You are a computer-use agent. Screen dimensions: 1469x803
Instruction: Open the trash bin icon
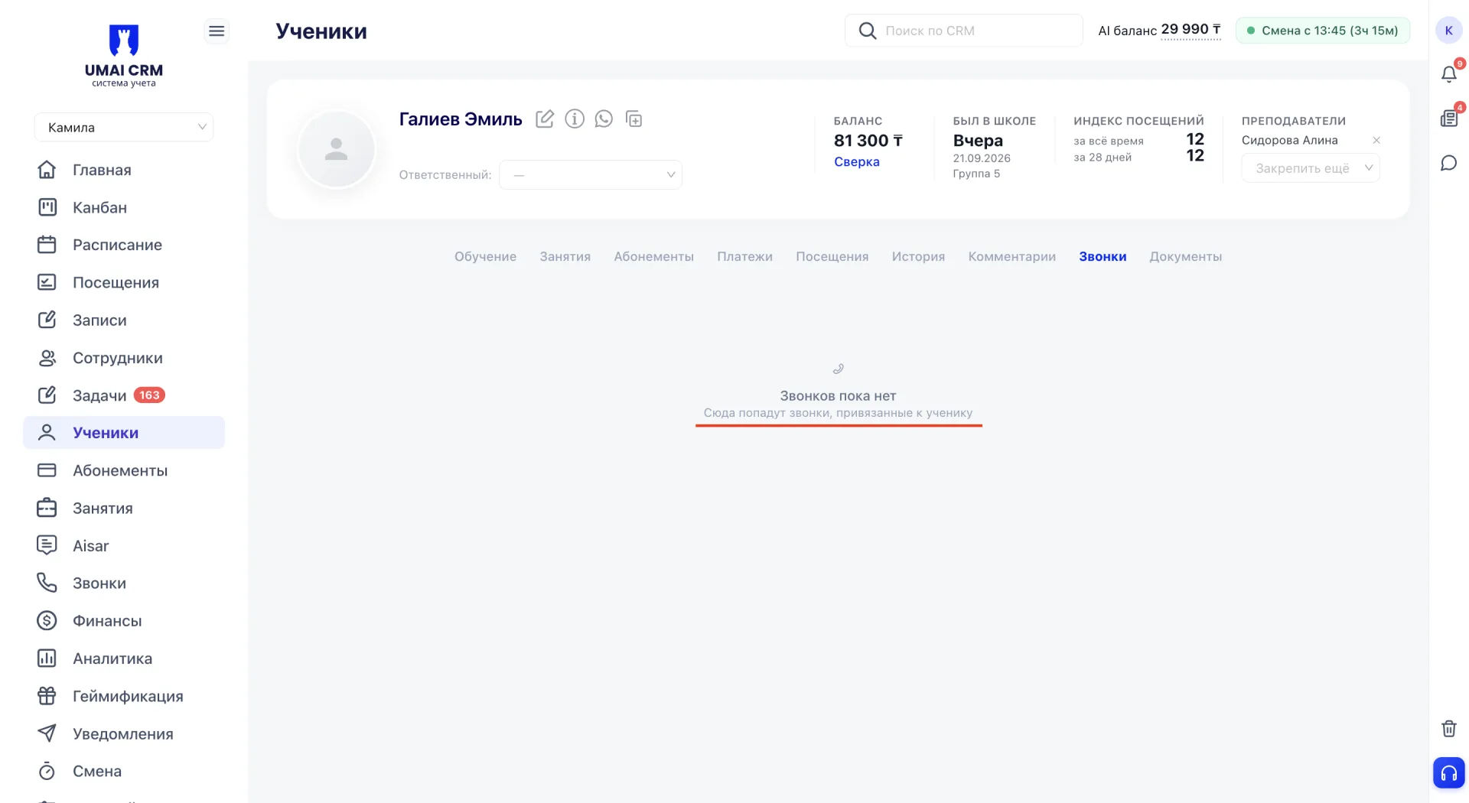1449,728
